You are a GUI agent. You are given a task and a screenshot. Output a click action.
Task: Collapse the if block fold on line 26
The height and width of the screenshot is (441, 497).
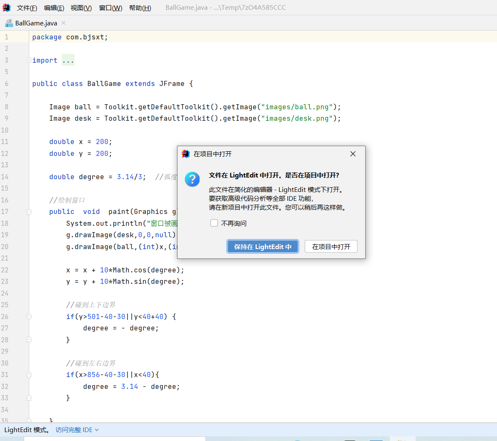(x=29, y=316)
